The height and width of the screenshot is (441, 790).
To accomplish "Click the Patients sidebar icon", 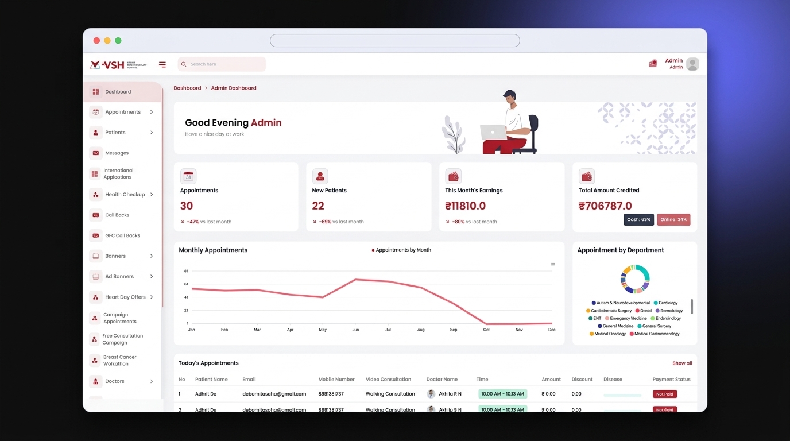I will (96, 133).
